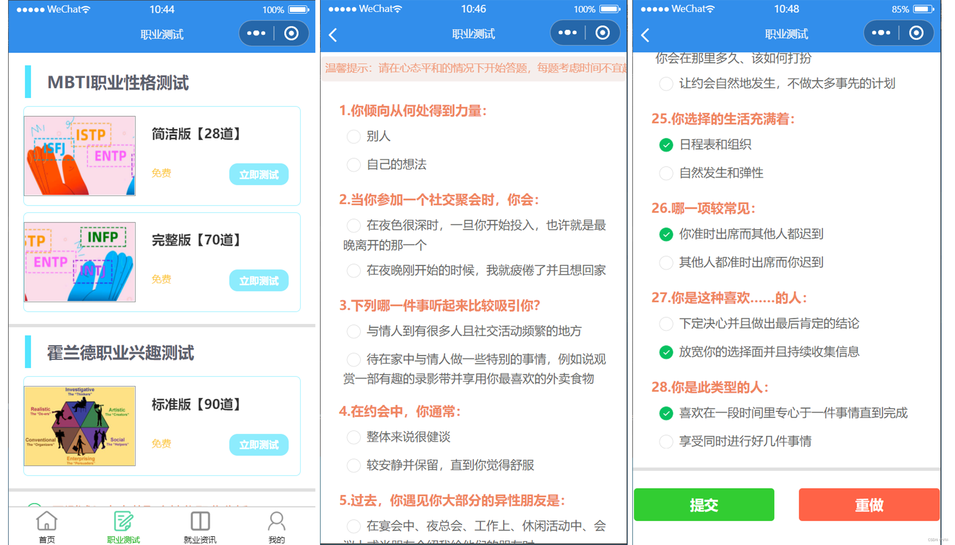The width and height of the screenshot is (955, 545).
Task: Tap the 职业测试 notepad icon tab
Action: 123,522
